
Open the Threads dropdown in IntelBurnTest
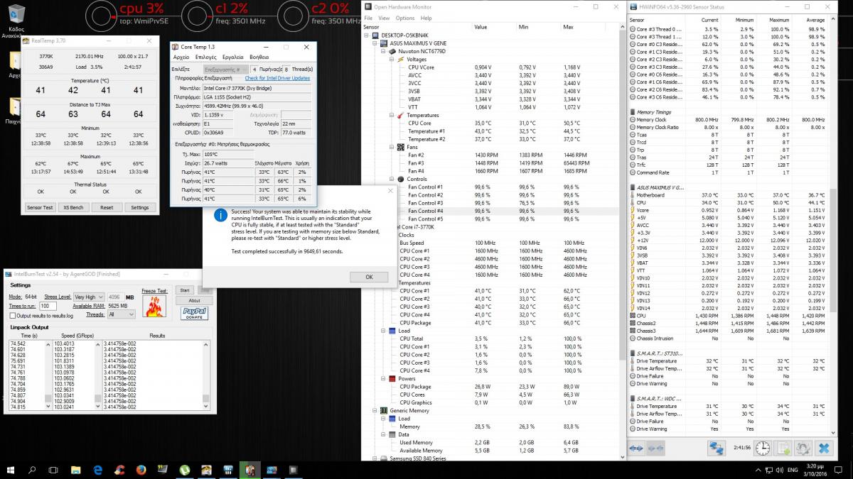click(x=122, y=314)
